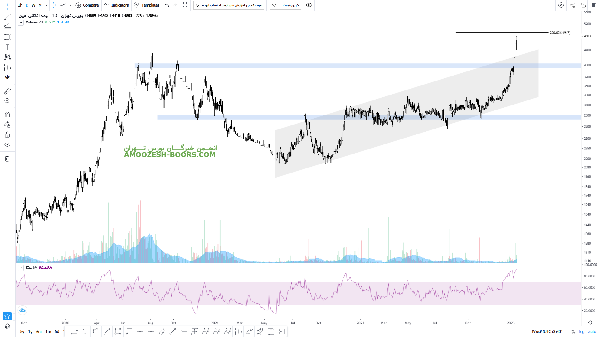Select the text annotation tool
This screenshot has width=599, height=337.
pos(7,47)
